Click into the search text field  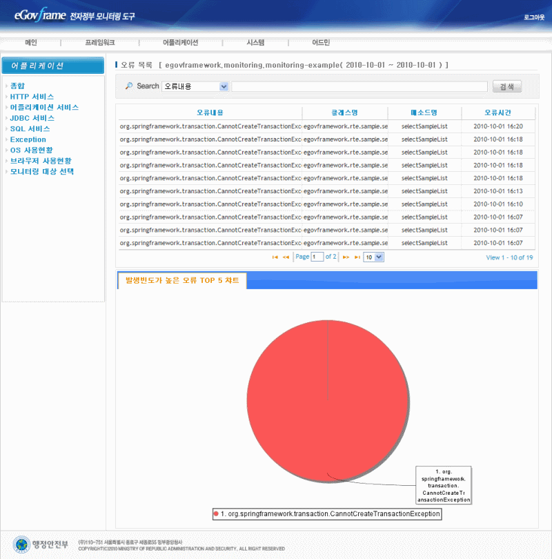(359, 86)
